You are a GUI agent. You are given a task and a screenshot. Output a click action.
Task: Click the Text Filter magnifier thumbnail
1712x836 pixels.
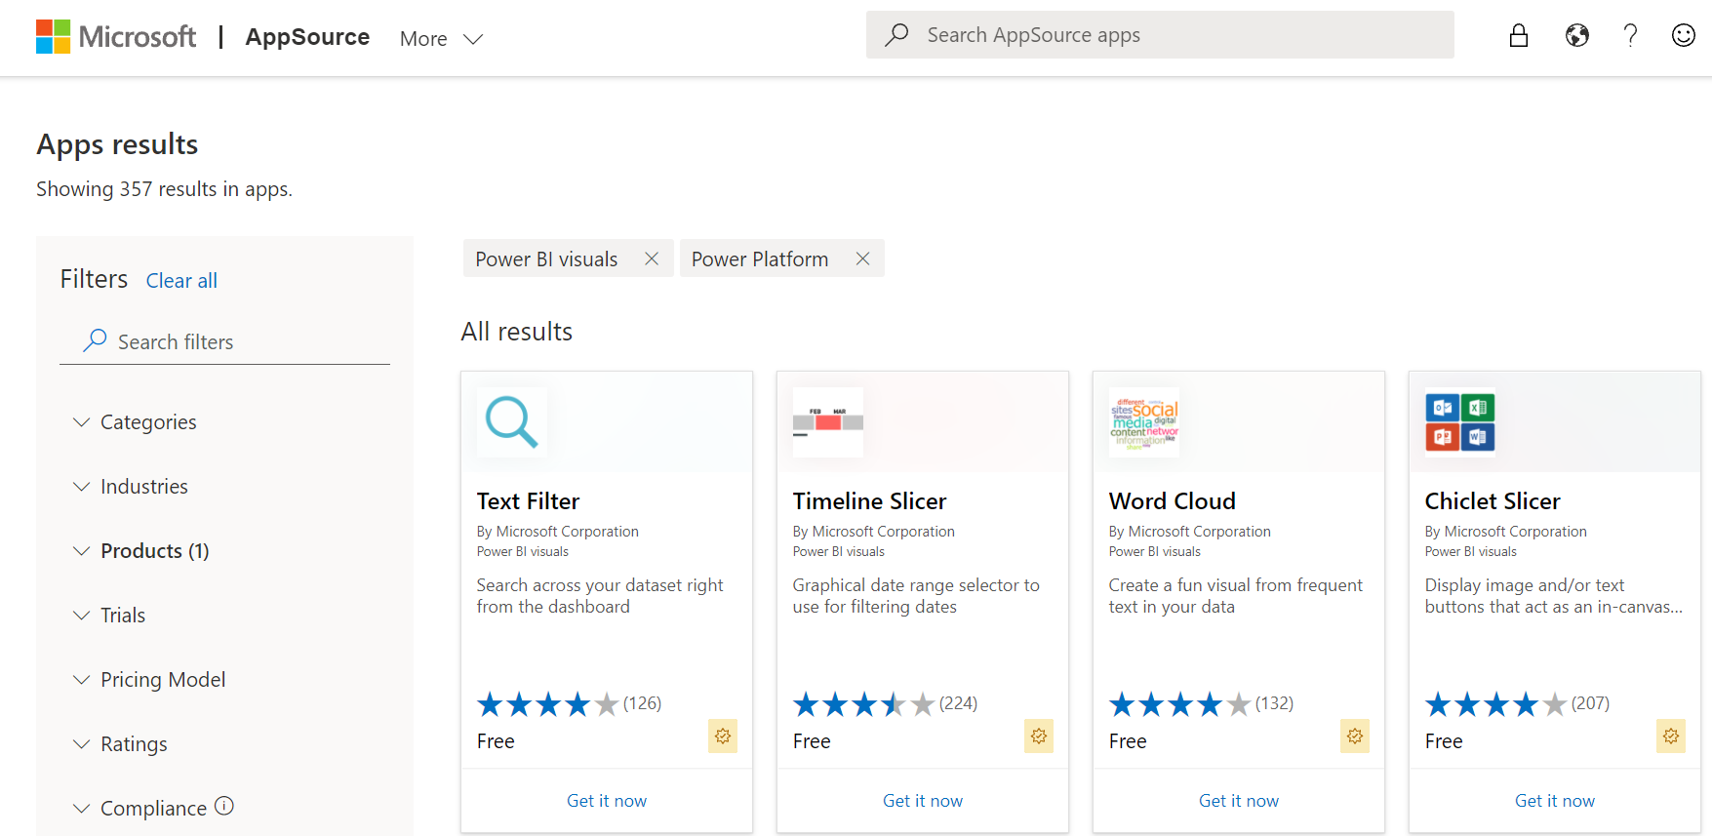coord(512,422)
